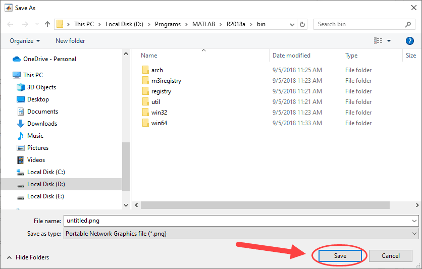Viewport: 422px width, 269px height.
Task: Open Desktop in the sidebar
Action: point(38,99)
